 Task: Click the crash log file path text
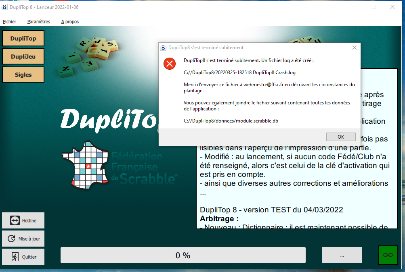point(239,73)
